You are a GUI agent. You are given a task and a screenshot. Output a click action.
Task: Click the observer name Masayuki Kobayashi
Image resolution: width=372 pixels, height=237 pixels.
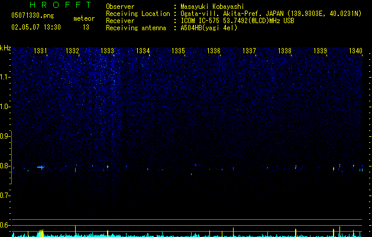[212, 7]
